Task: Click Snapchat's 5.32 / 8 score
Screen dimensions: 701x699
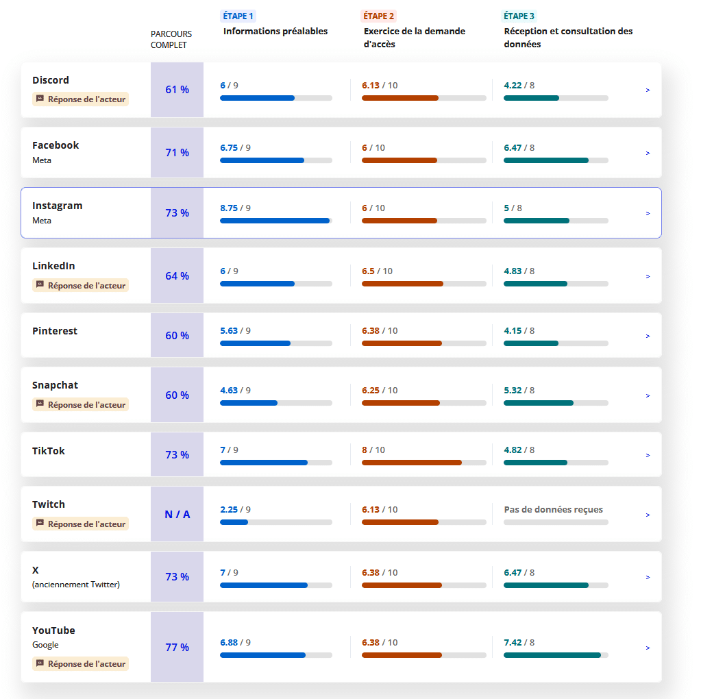Action: [519, 391]
